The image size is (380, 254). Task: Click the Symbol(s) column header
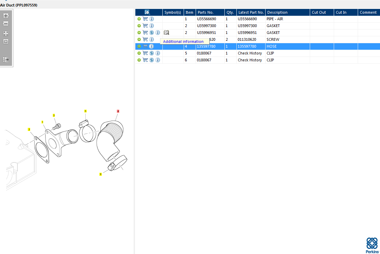click(x=173, y=12)
